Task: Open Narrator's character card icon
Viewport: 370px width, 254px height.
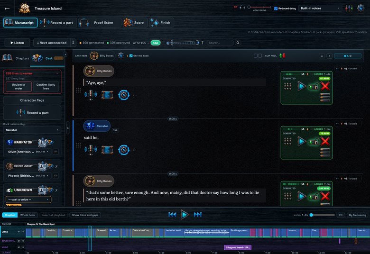Action: point(43,142)
